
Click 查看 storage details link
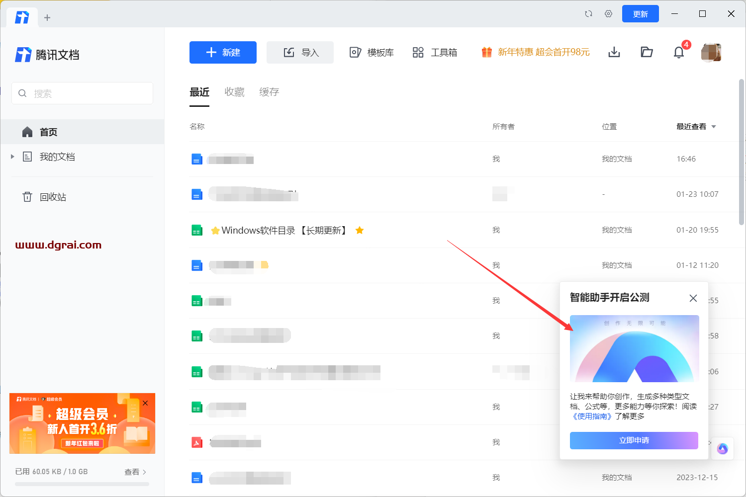[135, 472]
